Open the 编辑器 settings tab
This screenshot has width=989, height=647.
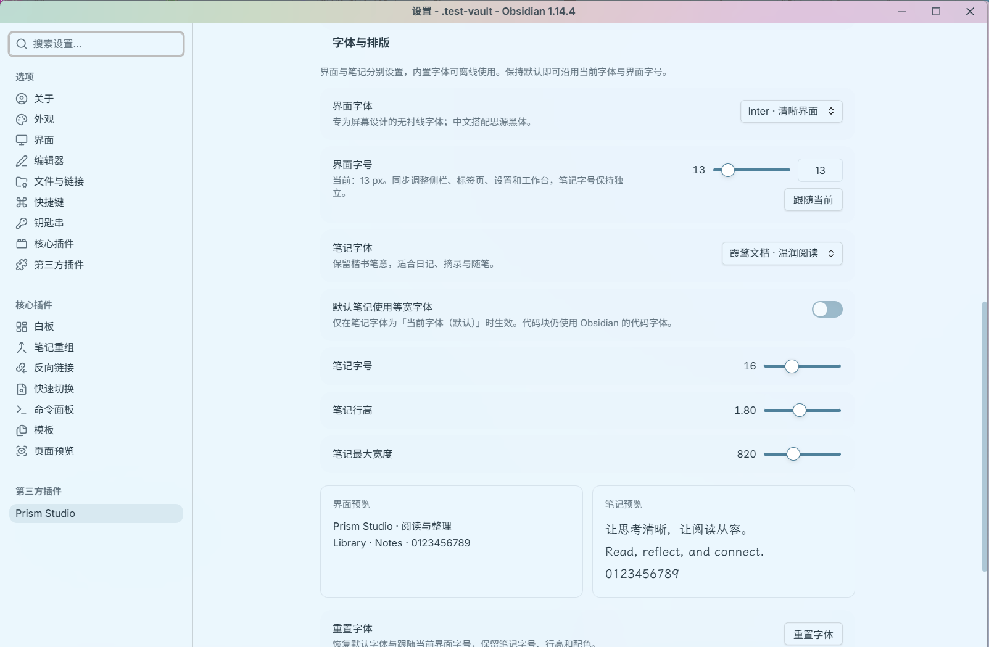[x=96, y=161]
